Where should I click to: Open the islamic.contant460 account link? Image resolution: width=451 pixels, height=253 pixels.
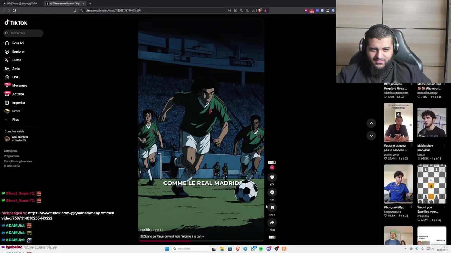point(396,93)
